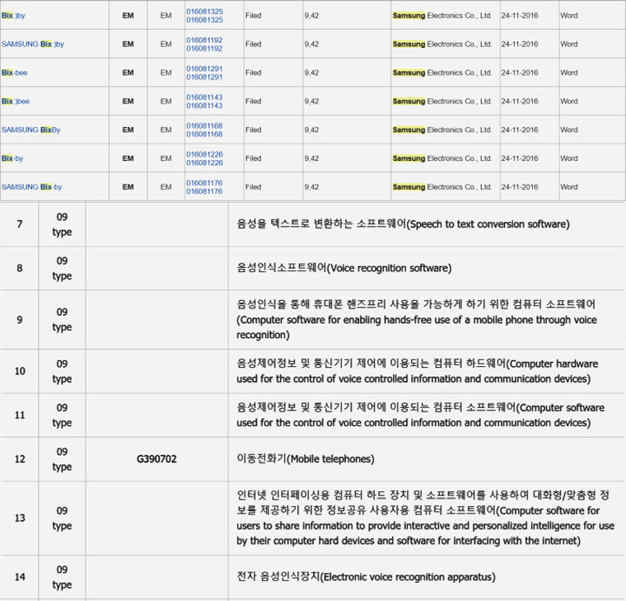Select the 'Computer hardware used for the control' entry
Screen dimensions: 626x601
pos(418,371)
